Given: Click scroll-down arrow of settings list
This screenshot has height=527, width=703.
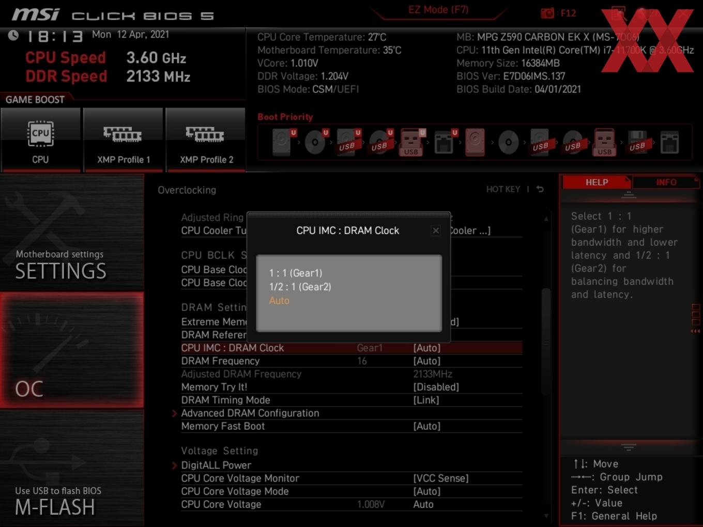Looking at the screenshot, I should [546, 515].
